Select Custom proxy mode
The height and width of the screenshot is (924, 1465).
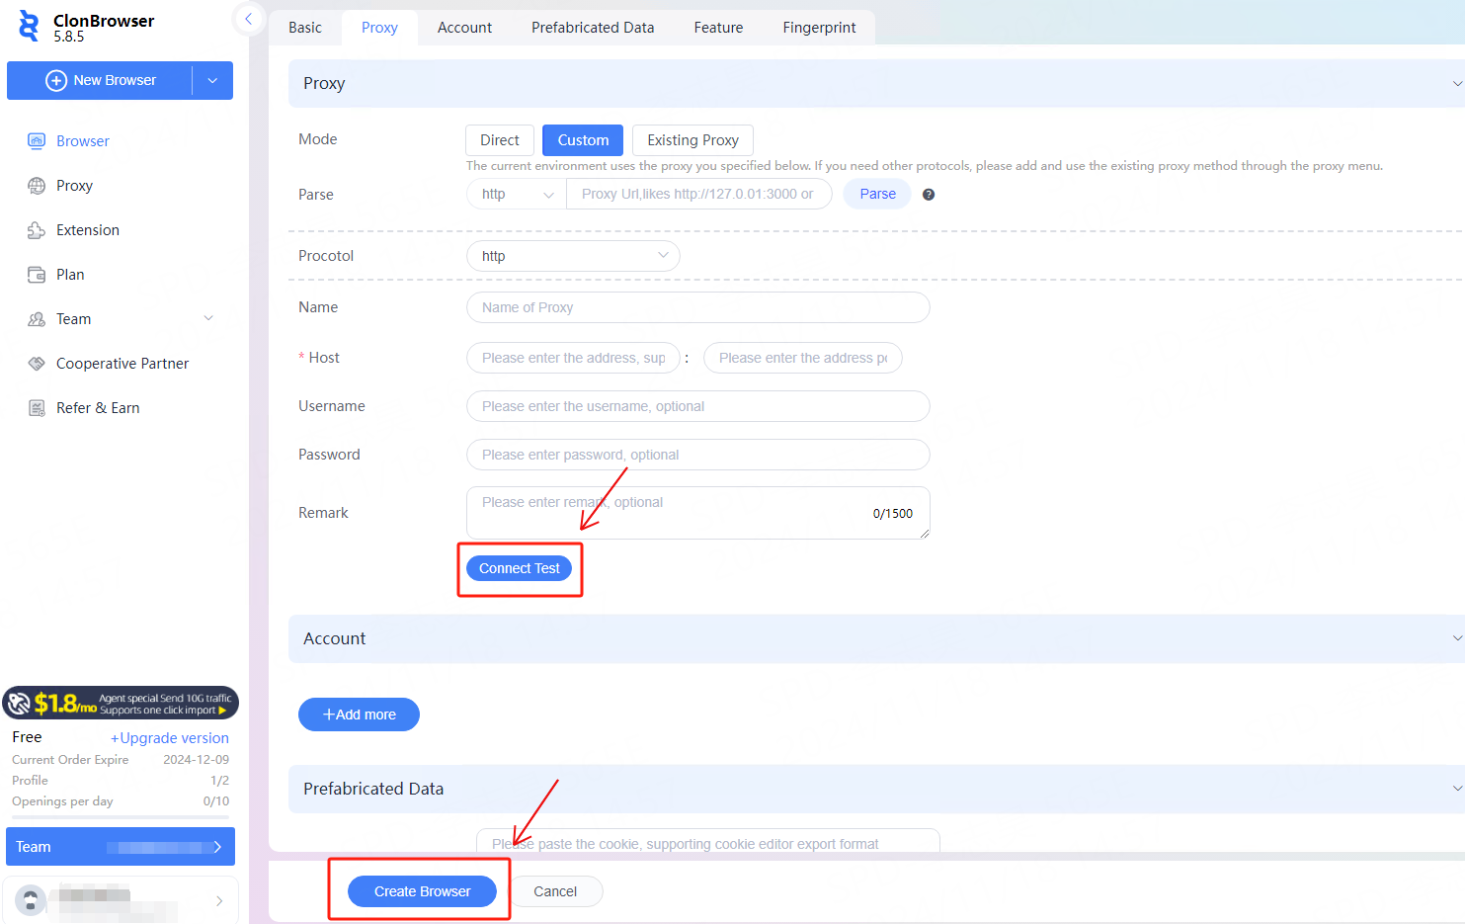click(x=583, y=140)
